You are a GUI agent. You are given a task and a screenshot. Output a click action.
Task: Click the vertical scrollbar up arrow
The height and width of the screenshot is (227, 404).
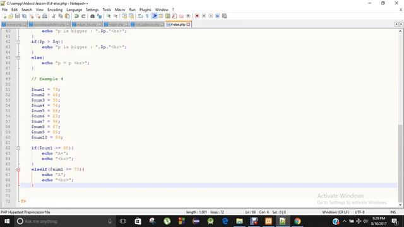[400, 31]
